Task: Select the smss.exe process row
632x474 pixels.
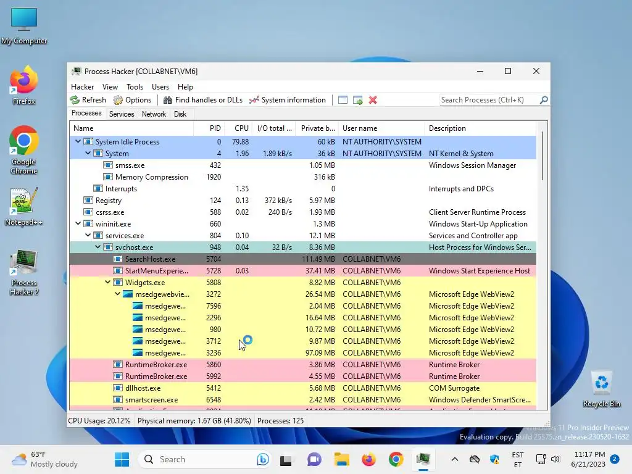Action: [x=302, y=165]
